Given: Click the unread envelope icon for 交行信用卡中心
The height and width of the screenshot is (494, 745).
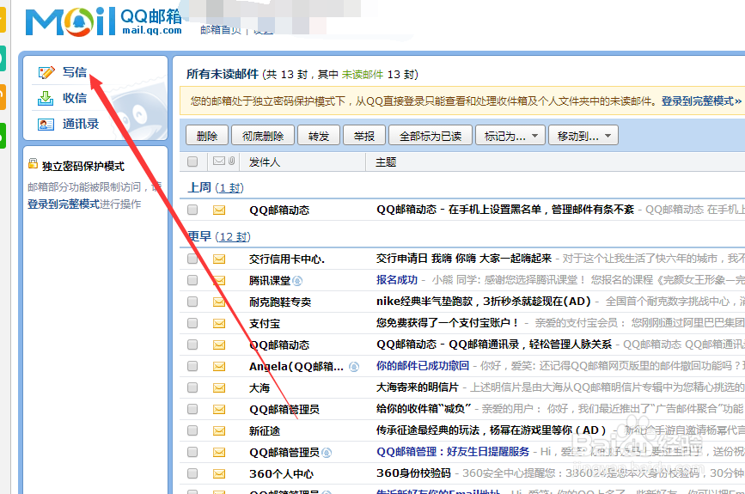Looking at the screenshot, I should [219, 259].
